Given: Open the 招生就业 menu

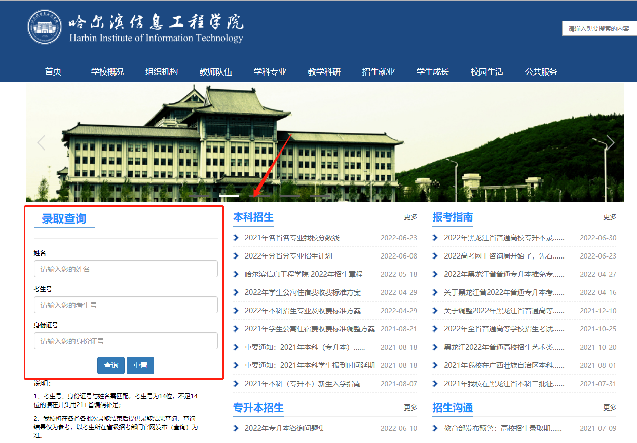Looking at the screenshot, I should [x=379, y=71].
